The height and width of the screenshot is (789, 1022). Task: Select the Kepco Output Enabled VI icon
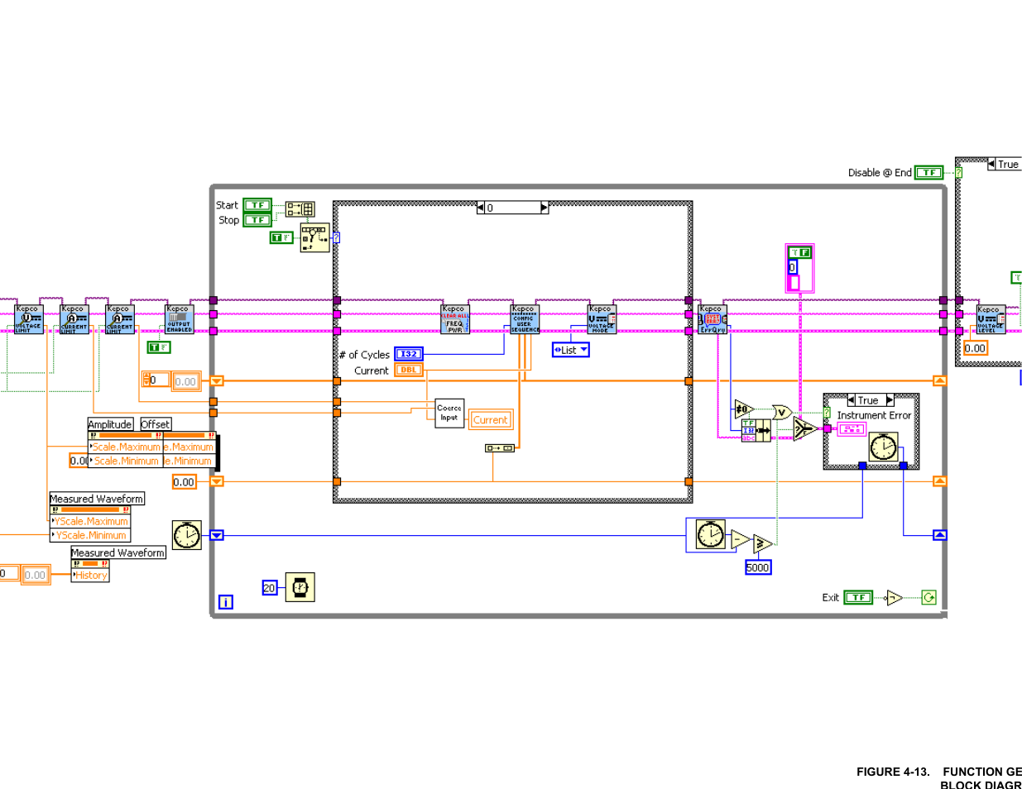click(179, 319)
